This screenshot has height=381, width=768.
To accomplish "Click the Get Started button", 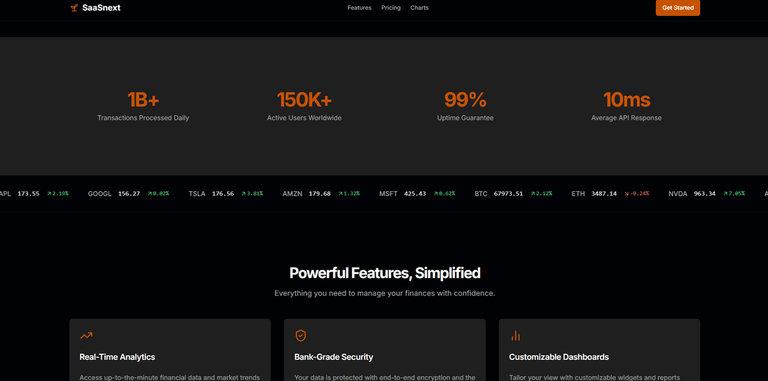I will 678,8.
